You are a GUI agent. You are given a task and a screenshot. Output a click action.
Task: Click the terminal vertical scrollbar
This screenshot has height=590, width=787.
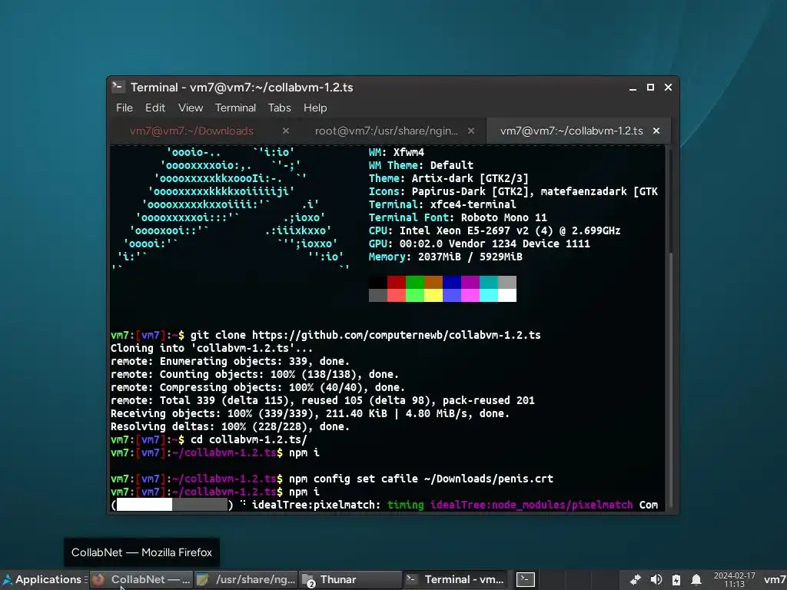point(670,382)
